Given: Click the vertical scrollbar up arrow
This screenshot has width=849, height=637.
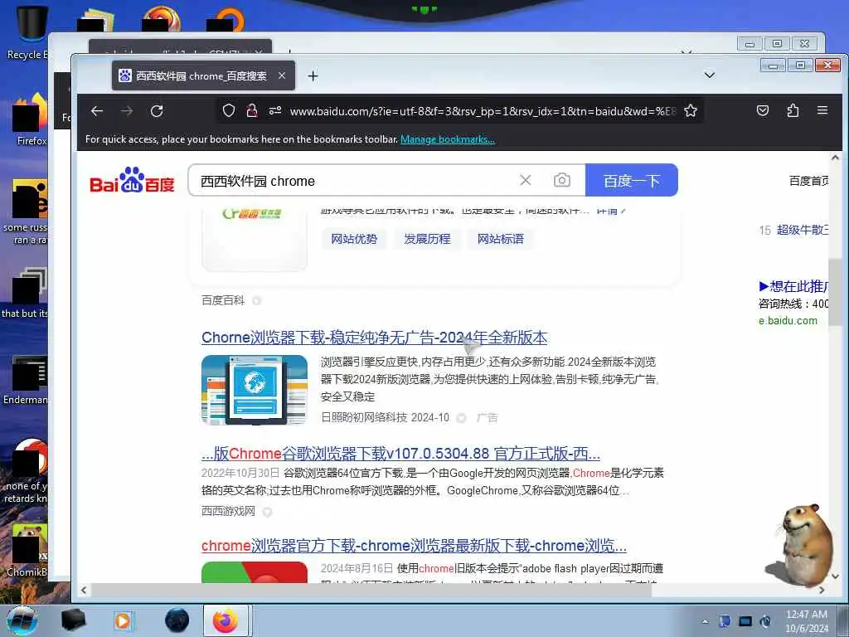Looking at the screenshot, I should click(835, 158).
